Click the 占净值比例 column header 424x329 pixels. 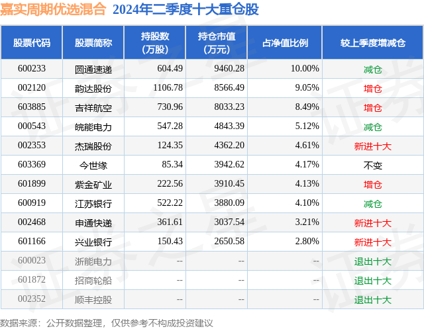(x=285, y=42)
